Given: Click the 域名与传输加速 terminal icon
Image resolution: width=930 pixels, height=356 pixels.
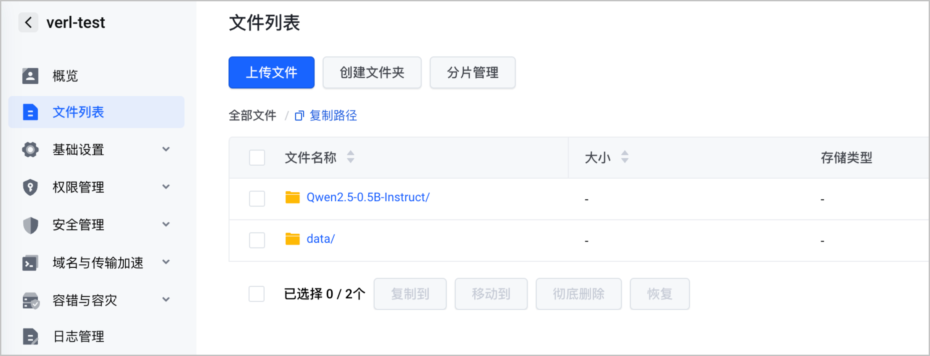Looking at the screenshot, I should (x=30, y=263).
